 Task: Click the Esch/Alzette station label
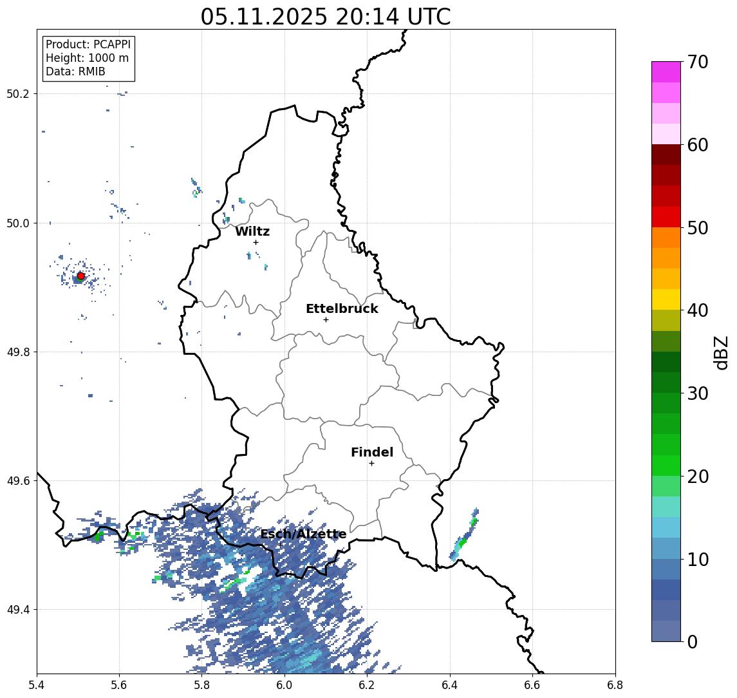(303, 534)
